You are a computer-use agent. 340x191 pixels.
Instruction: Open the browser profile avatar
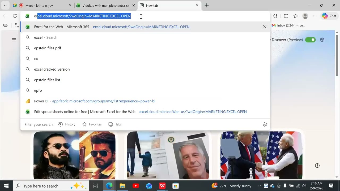click(x=305, y=16)
